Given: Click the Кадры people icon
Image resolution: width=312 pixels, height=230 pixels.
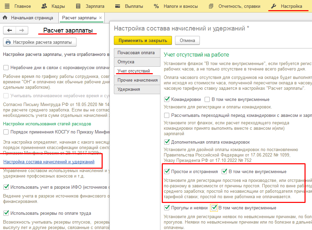Looking at the screenshot, I should (44, 6).
